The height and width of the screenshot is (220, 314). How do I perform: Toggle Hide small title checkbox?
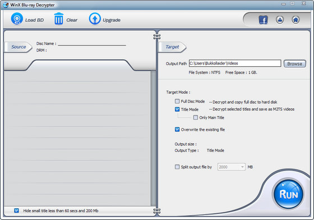pyautogui.click(x=16, y=210)
